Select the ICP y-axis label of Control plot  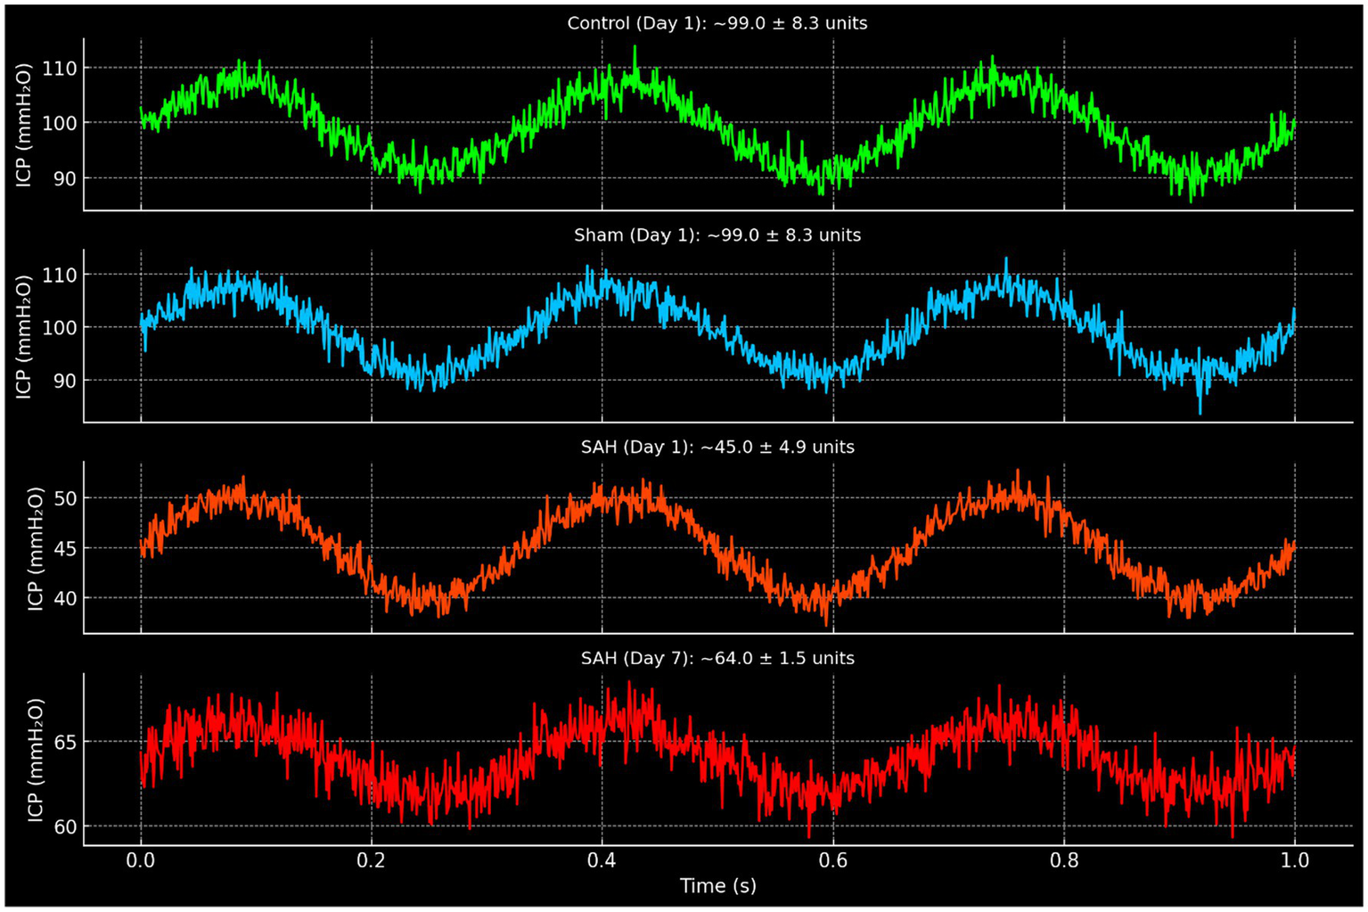click(24, 125)
